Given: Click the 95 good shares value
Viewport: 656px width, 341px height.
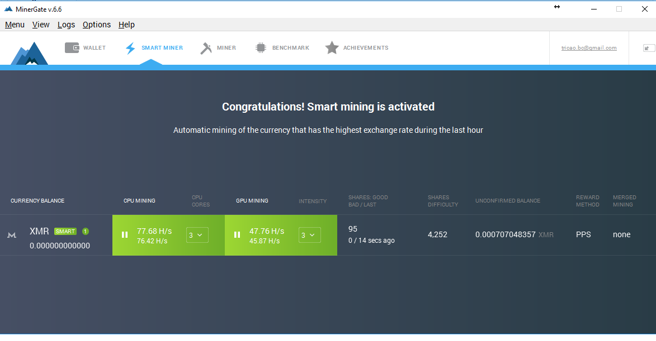Looking at the screenshot, I should pos(353,229).
